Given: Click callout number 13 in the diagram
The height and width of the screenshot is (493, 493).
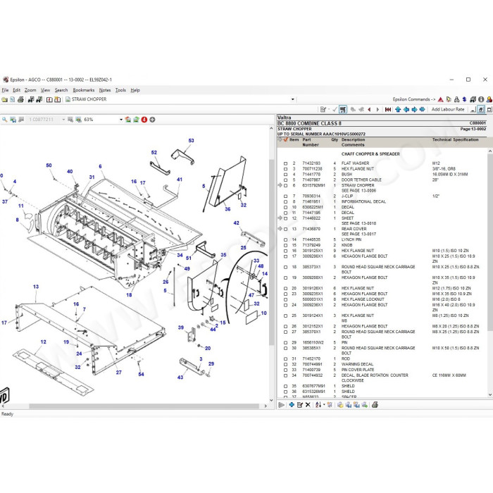Looking at the screenshot, I should 36,287.
